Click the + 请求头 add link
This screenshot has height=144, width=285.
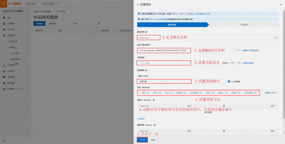coord(141,119)
